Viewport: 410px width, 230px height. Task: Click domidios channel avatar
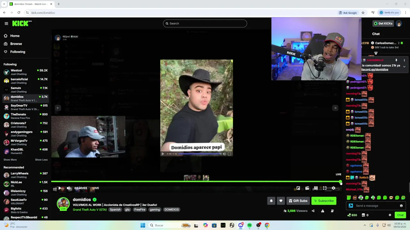point(63,204)
